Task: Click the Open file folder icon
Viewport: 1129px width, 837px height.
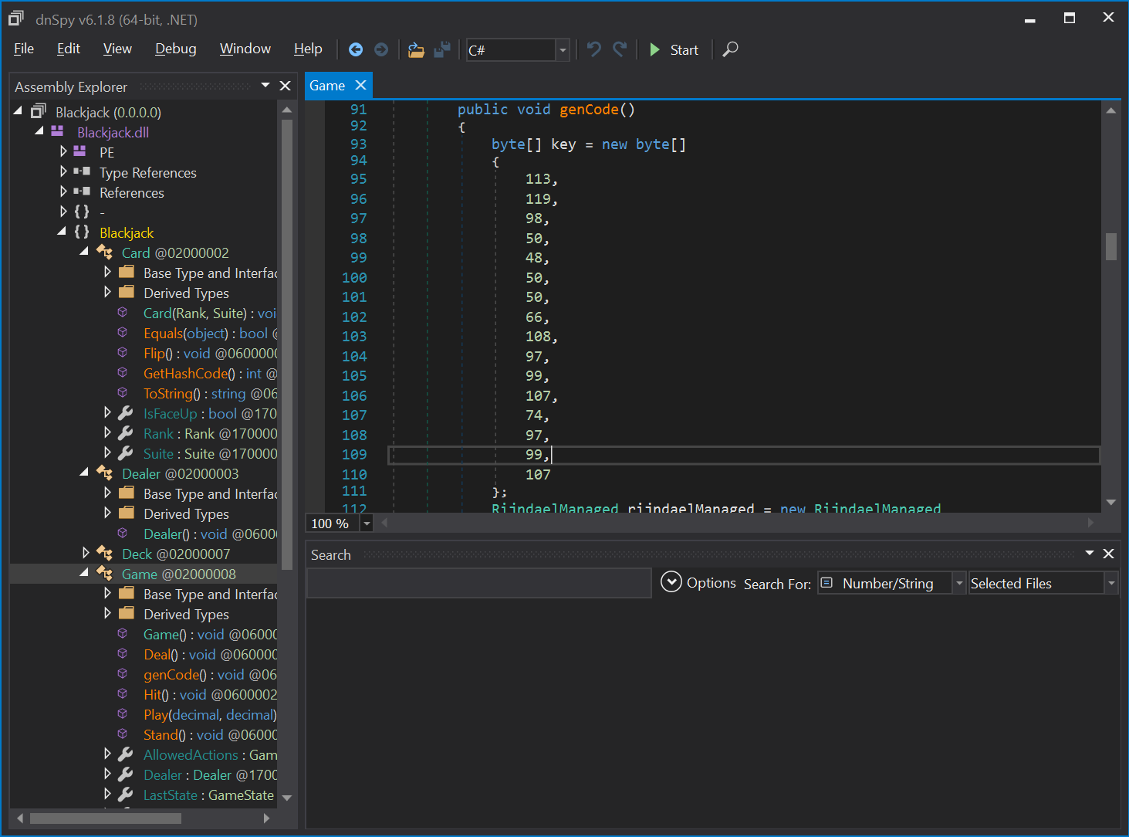Action: [x=416, y=50]
